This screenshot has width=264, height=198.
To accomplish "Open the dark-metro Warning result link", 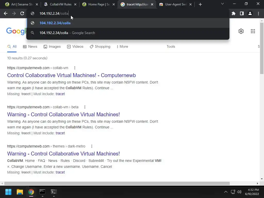I will [x=63, y=154].
